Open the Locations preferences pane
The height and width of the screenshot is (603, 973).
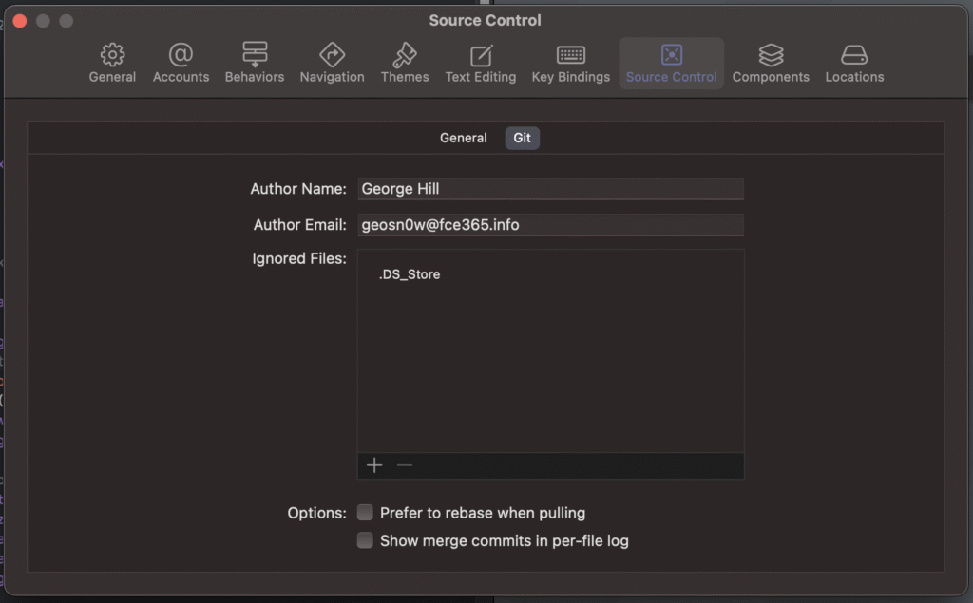point(854,63)
